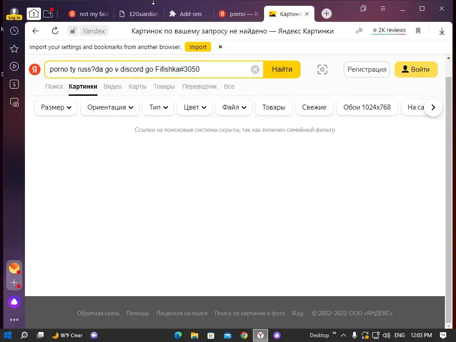Image resolution: width=456 pixels, height=342 pixels.
Task: Open the 2K reviews site rating
Action: click(x=388, y=30)
